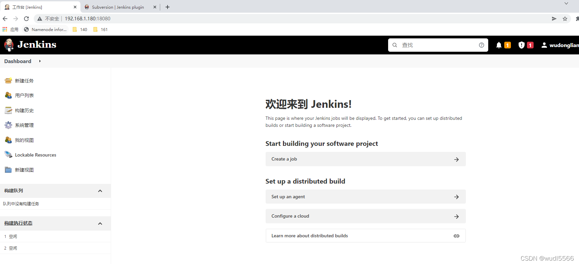Open the Lockable Resources icon
Viewport: 579px width, 264px height.
click(8, 155)
